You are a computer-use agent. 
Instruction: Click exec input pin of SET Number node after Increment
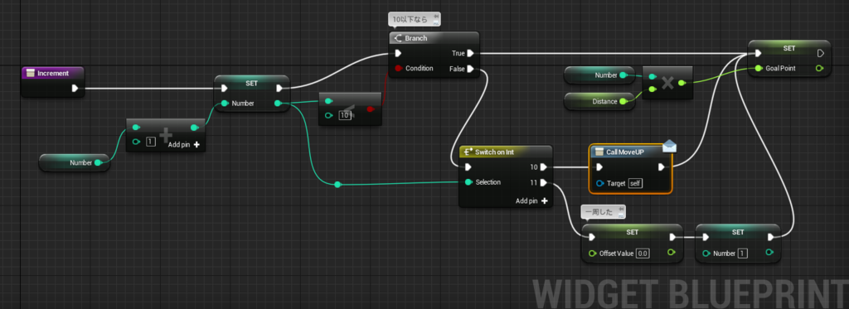tap(224, 88)
